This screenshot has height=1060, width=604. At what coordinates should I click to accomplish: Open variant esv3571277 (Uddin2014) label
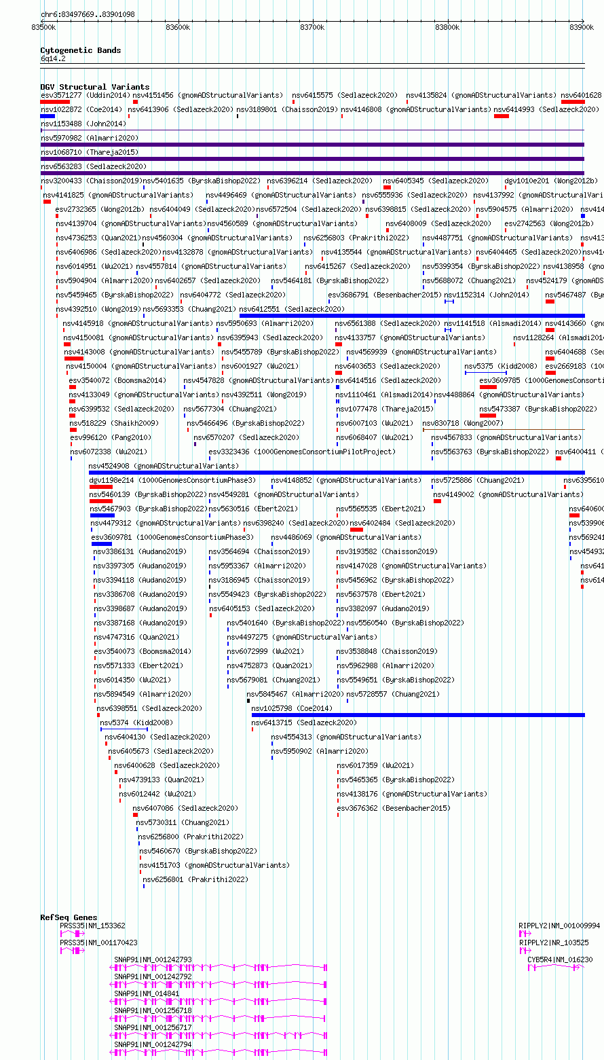[85, 95]
